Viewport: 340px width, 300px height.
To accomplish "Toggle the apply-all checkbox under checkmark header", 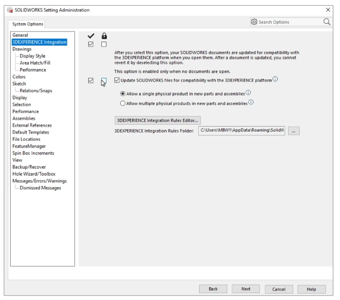I will tap(91, 44).
